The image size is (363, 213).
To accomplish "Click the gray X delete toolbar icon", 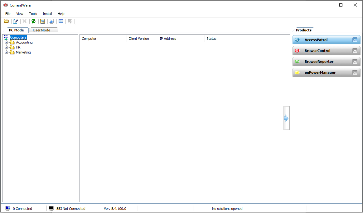I will [x=25, y=21].
